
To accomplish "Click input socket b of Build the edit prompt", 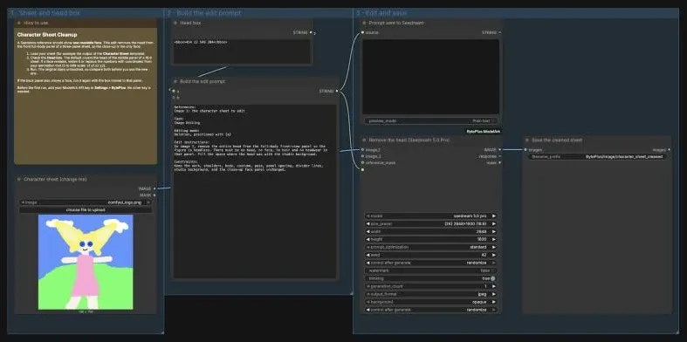I will click(174, 97).
